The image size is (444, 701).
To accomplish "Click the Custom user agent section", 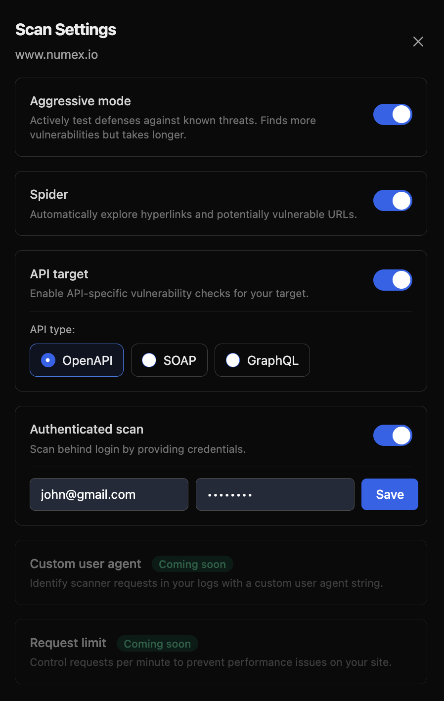I will point(86,564).
